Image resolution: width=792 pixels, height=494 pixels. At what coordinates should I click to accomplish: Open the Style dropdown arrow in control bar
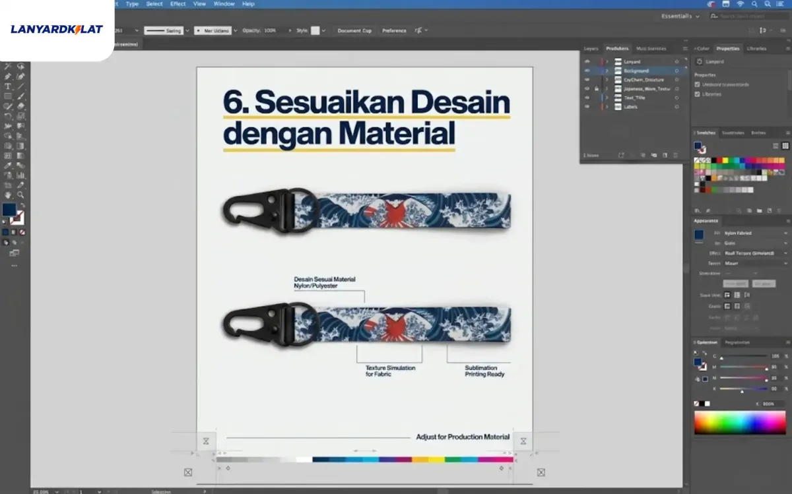tap(325, 30)
